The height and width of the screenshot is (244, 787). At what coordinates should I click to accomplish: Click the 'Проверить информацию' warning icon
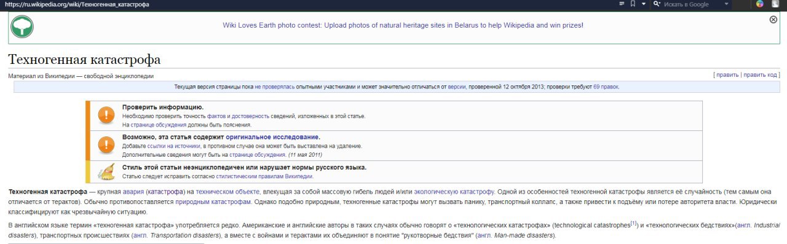(107, 115)
